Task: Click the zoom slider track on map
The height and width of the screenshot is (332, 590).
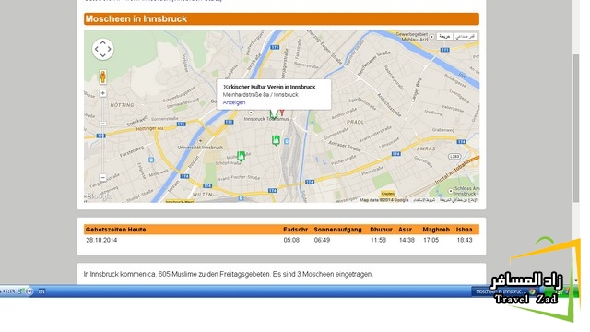Action: tap(102, 136)
